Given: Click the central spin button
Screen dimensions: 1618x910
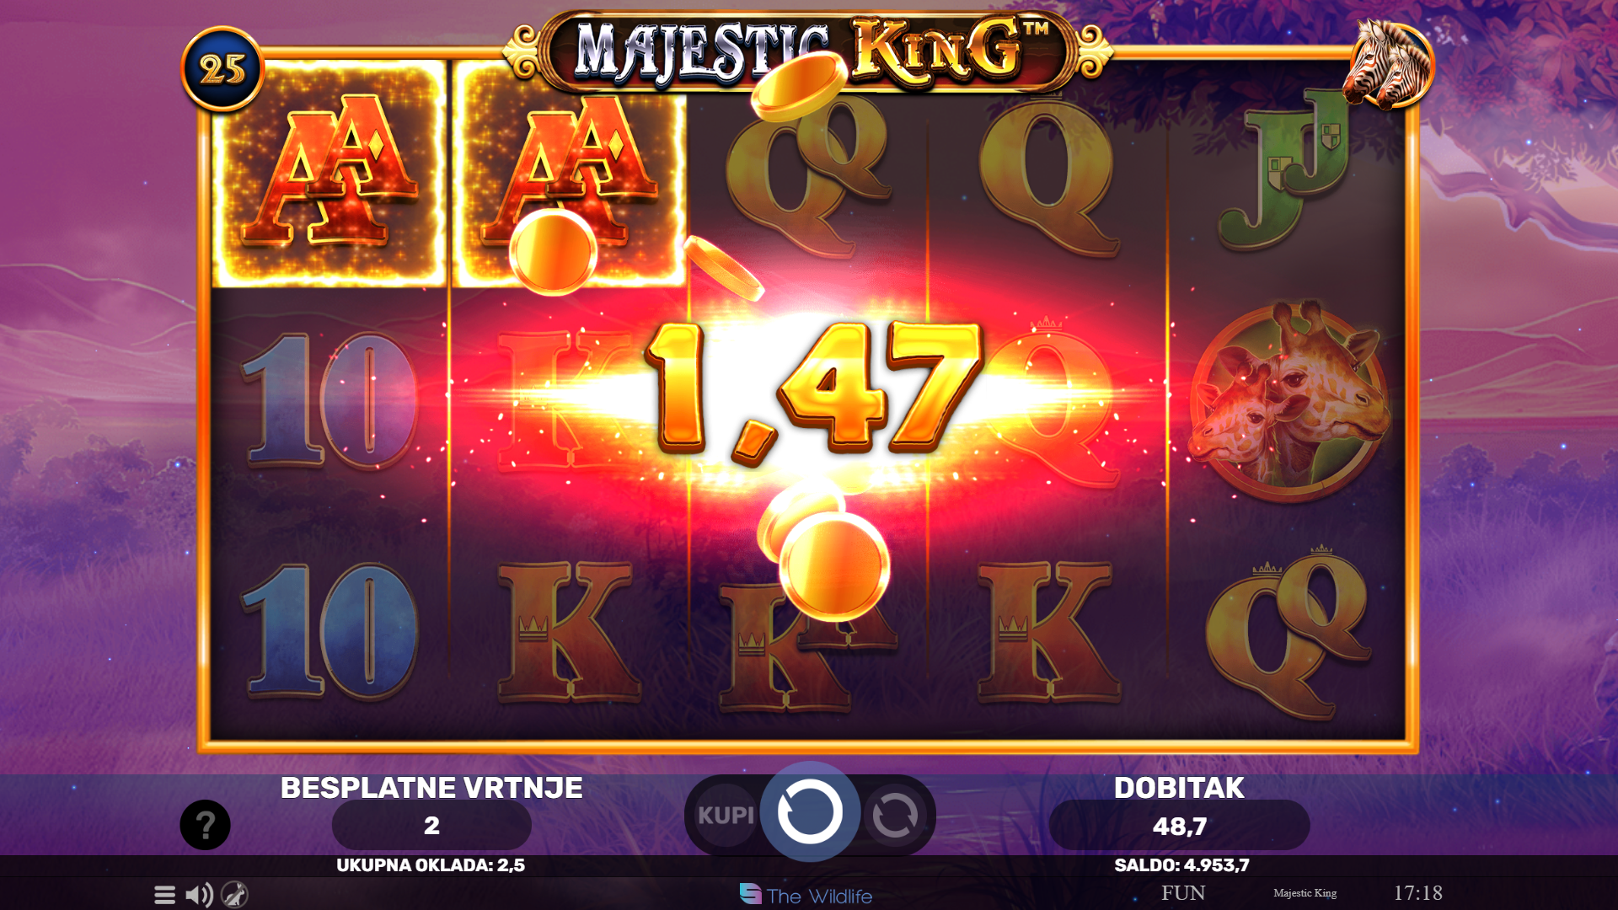Looking at the screenshot, I should click(810, 812).
